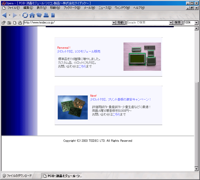This screenshot has width=200, height=180.
Task: Close the inner page window
Action: (x=196, y=8)
